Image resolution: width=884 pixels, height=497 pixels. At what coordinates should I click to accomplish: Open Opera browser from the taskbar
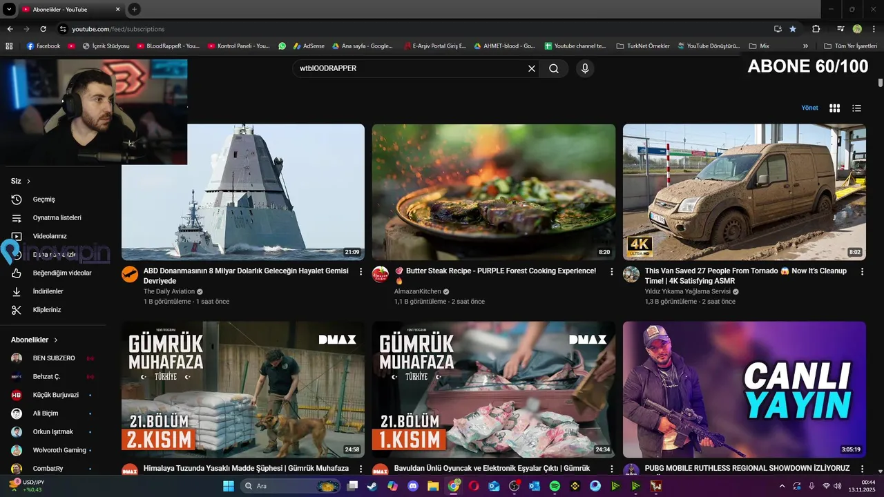474,486
